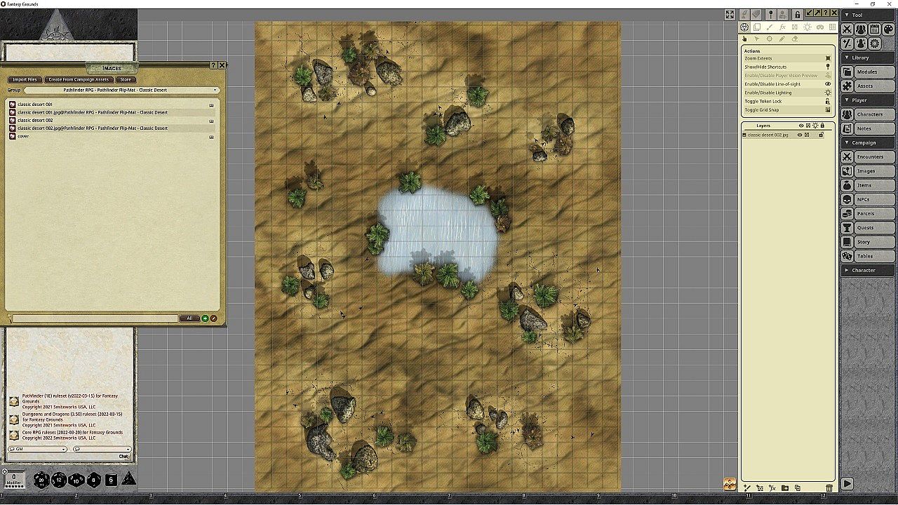Click the combat tracker crossed-swords tool icon
Viewport: 898px width, 505px height.
point(847,29)
